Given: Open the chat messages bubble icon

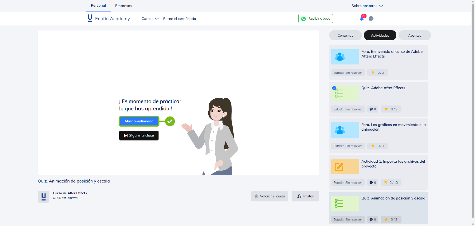Looking at the screenshot, I should pyautogui.click(x=371, y=18).
